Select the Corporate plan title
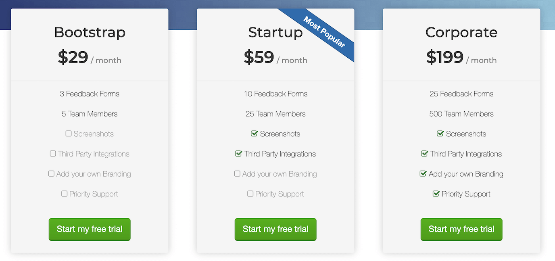Screen dimensions: 555x261 pyautogui.click(x=461, y=33)
